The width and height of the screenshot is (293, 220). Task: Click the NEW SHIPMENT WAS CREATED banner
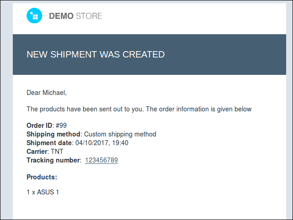149,54
